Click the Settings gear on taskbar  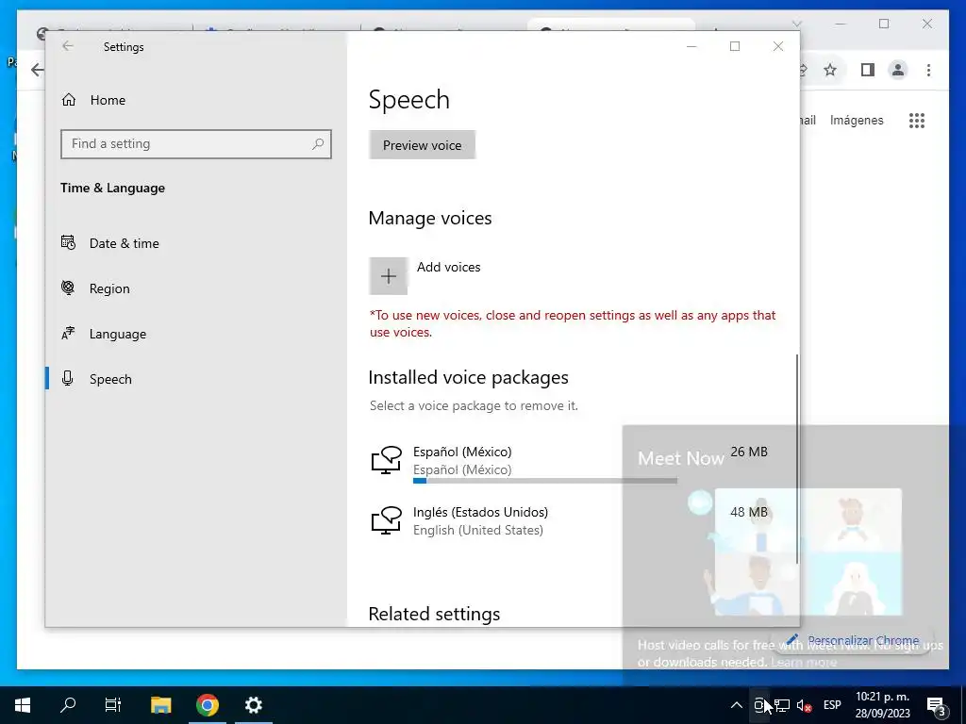pyautogui.click(x=253, y=705)
